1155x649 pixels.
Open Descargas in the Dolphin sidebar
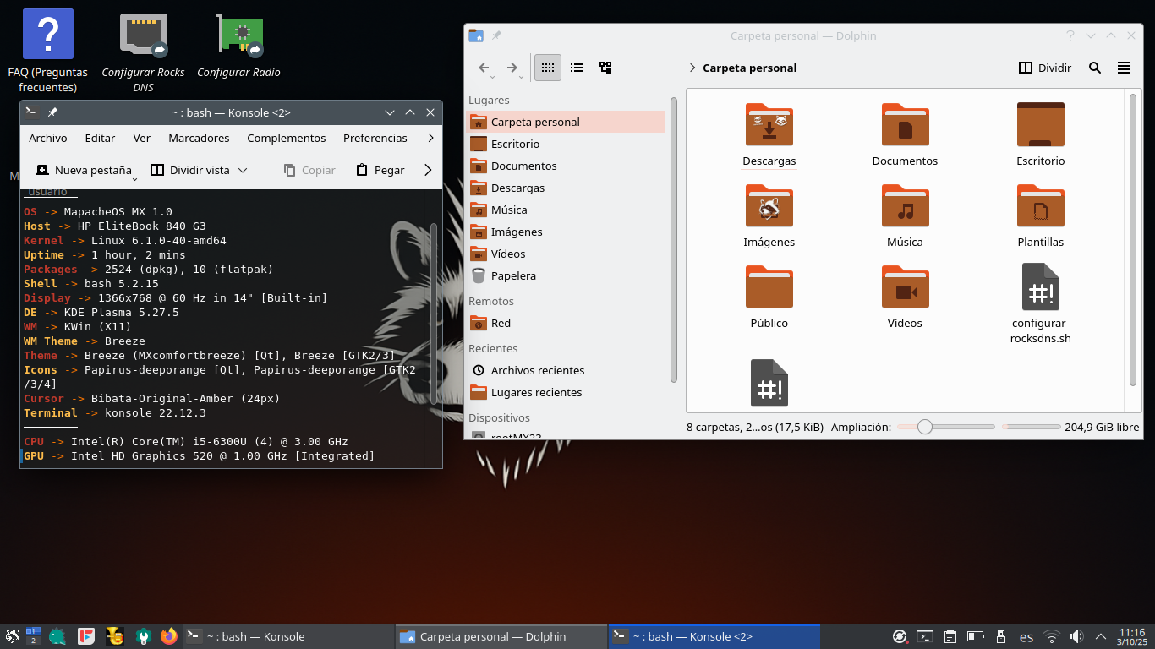[x=567, y=188]
